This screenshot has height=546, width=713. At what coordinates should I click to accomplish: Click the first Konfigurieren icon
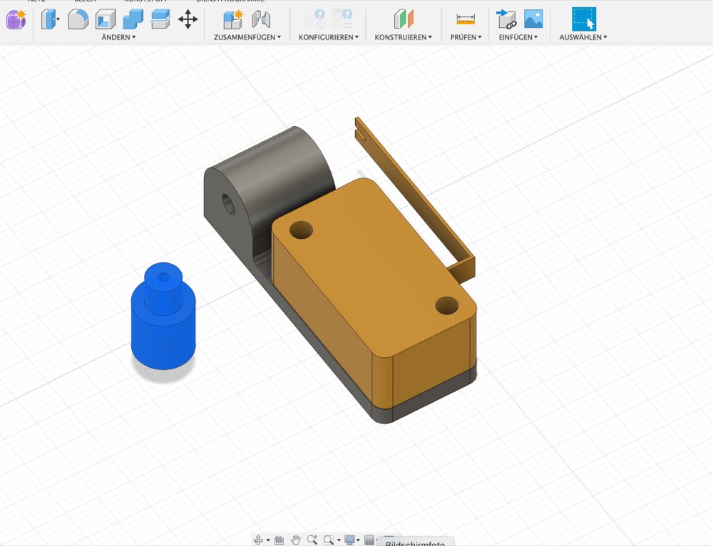(x=315, y=19)
